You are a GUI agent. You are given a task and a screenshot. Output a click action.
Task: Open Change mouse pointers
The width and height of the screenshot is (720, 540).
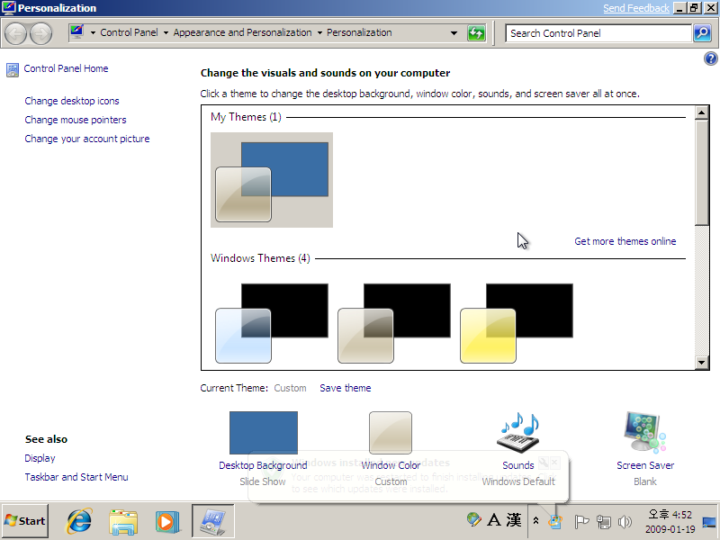coord(76,120)
